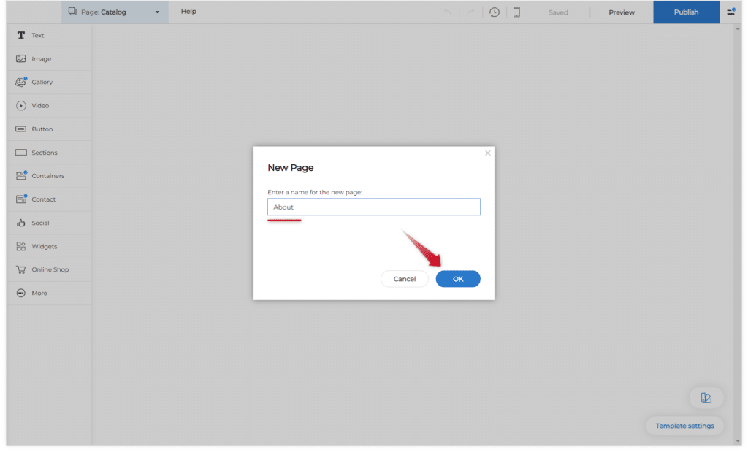
Task: Toggle mobile device view
Action: (516, 12)
